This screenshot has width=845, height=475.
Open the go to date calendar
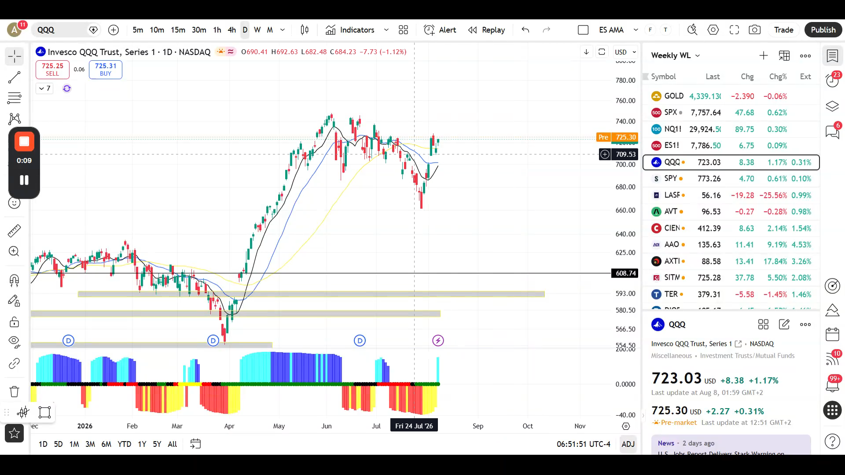coord(195,444)
